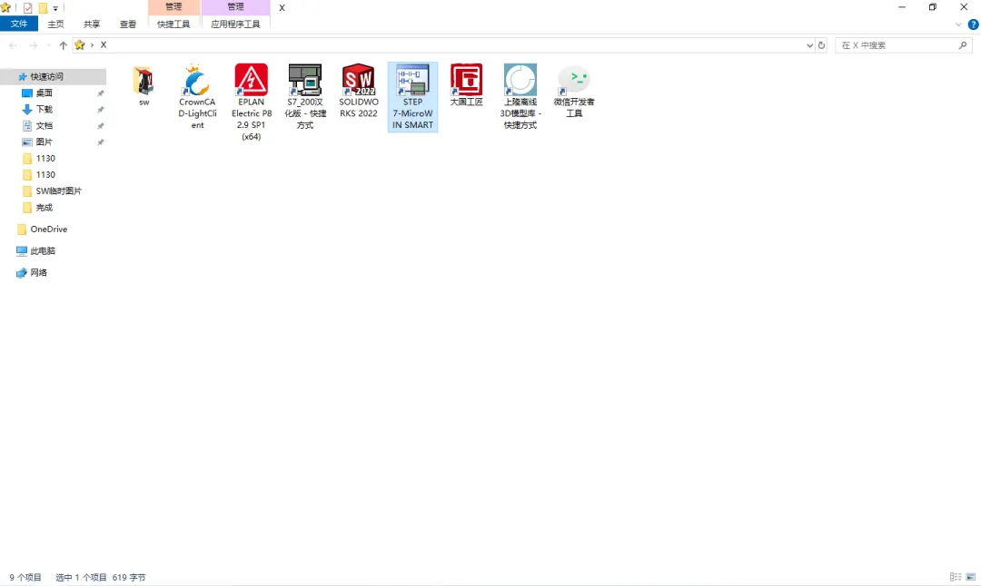Unpin 桌面 using its pin icon

pyautogui.click(x=100, y=93)
